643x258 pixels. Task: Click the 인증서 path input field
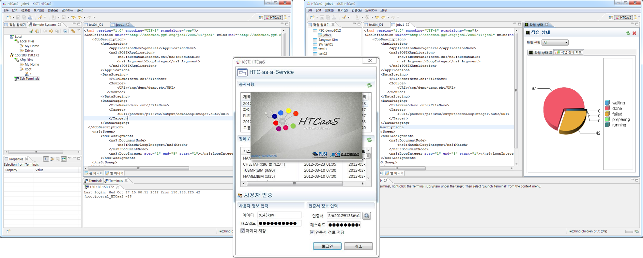[x=344, y=216]
